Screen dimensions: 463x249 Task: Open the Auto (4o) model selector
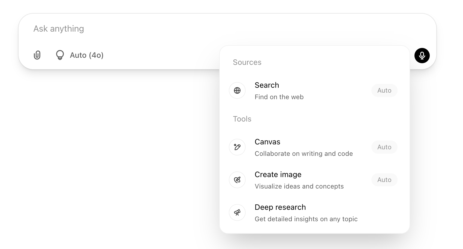tap(86, 55)
